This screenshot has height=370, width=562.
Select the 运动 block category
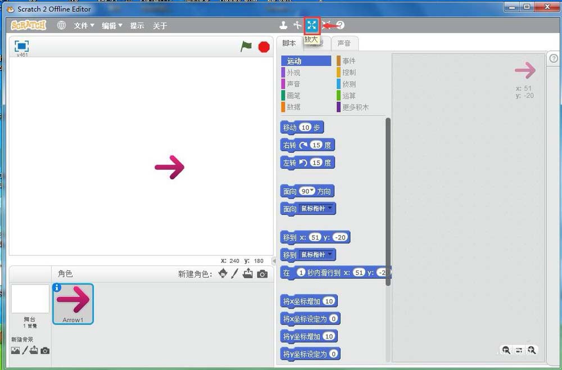306,61
